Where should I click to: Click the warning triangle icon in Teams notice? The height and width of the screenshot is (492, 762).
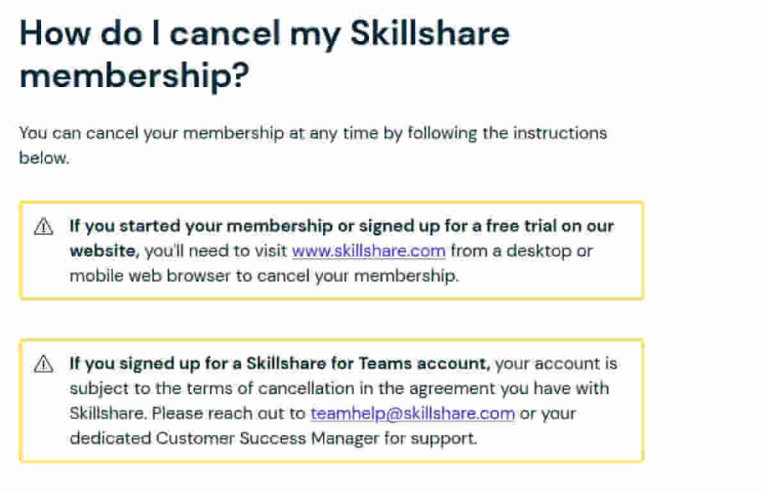coord(44,363)
